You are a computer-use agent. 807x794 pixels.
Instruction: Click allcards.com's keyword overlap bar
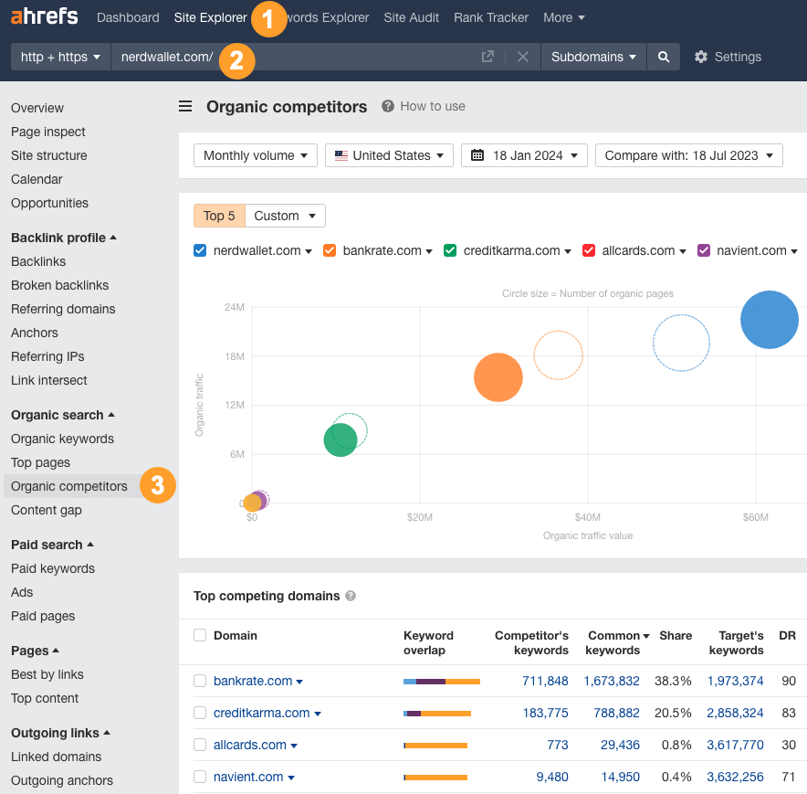point(437,745)
